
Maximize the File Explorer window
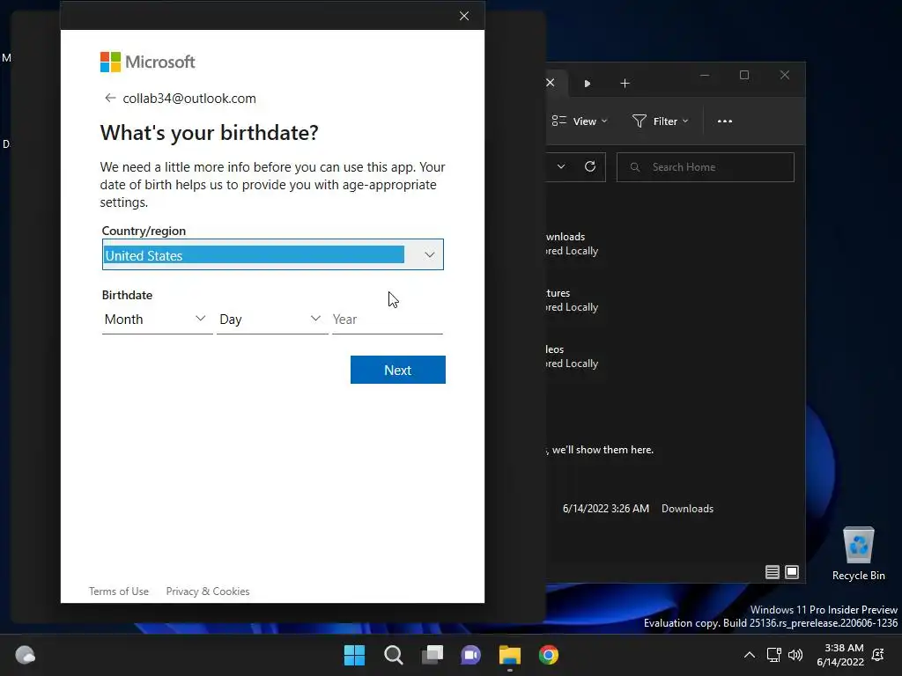point(744,76)
